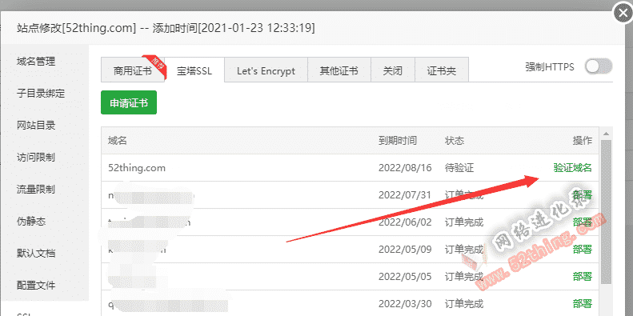Viewport: 633px width, 316px height.
Task: Click the 操作 column header
Action: pyautogui.click(x=582, y=141)
